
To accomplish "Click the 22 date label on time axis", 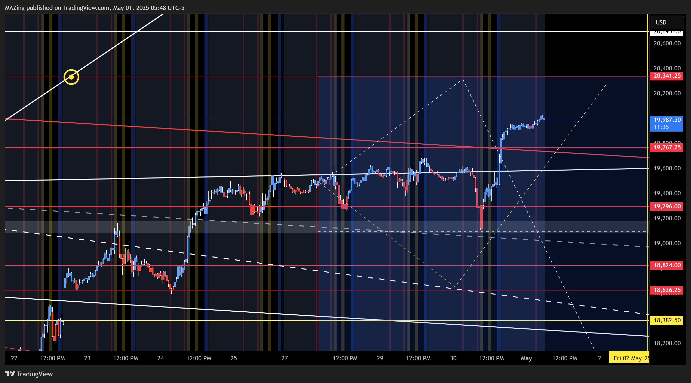I will coord(14,358).
